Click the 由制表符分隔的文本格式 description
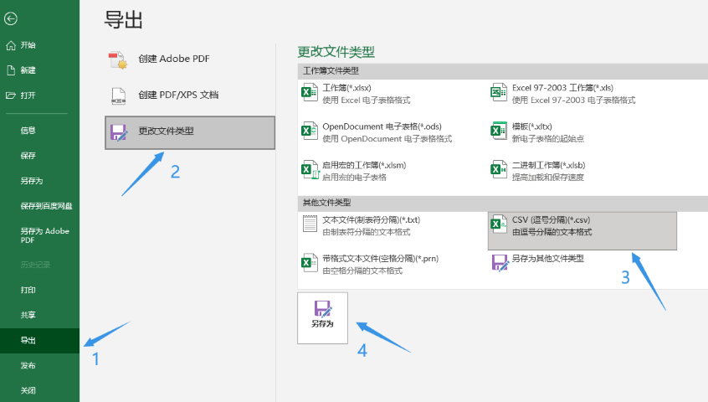 pyautogui.click(x=367, y=232)
